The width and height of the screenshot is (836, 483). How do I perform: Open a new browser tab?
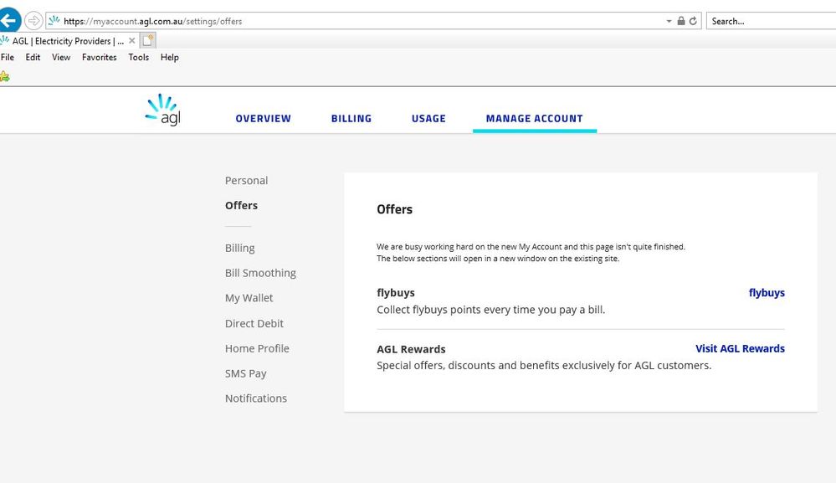[147, 39]
